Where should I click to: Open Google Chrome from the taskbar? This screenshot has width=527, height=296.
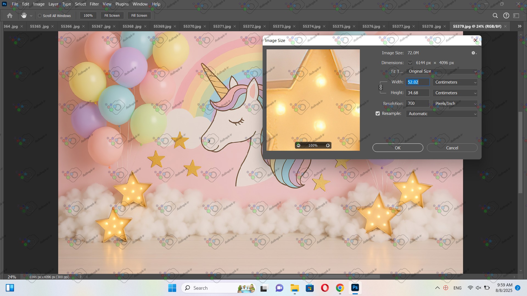tap(340, 288)
